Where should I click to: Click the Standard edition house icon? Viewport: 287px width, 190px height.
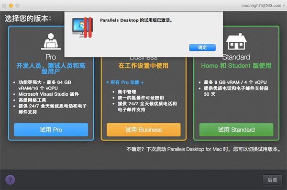pyautogui.click(x=236, y=41)
